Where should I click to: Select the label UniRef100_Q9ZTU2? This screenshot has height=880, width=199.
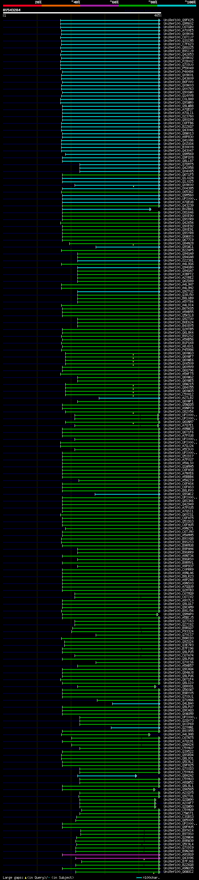(x=178, y=292)
